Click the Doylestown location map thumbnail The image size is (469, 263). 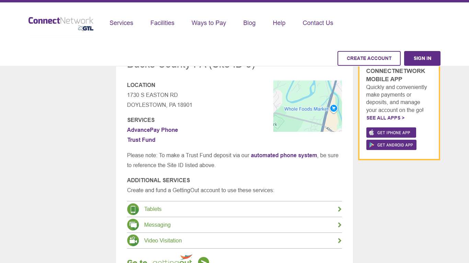307,106
